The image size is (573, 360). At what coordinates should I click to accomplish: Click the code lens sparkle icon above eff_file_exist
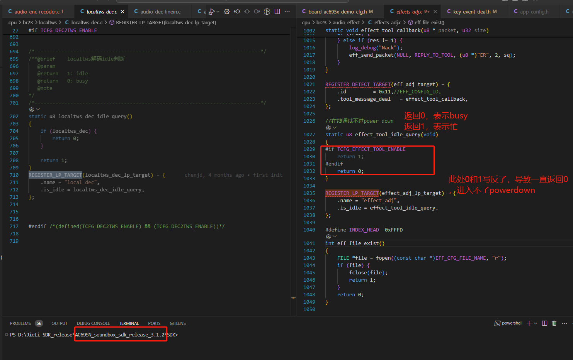[328, 237]
